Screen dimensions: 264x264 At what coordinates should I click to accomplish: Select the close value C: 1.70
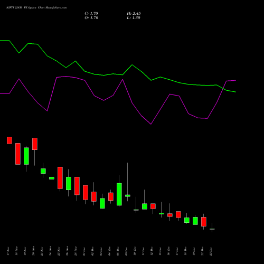pyautogui.click(x=91, y=14)
